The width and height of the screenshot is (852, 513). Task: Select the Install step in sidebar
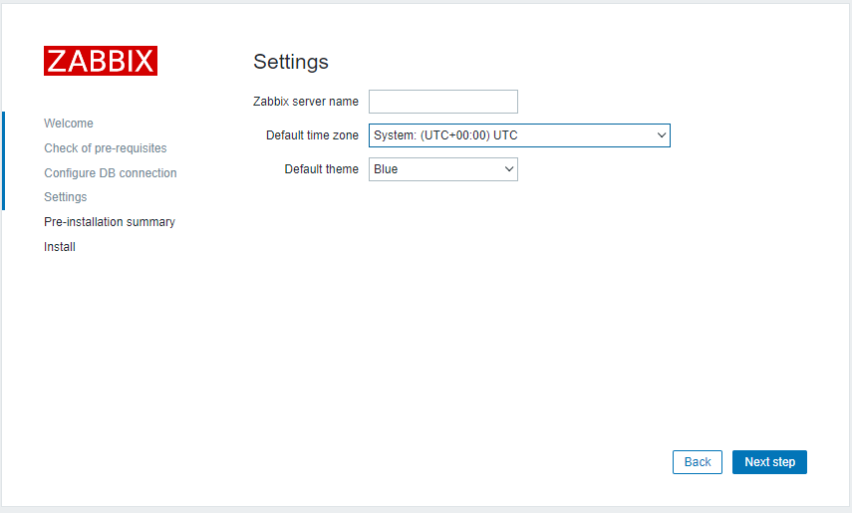[x=60, y=247]
